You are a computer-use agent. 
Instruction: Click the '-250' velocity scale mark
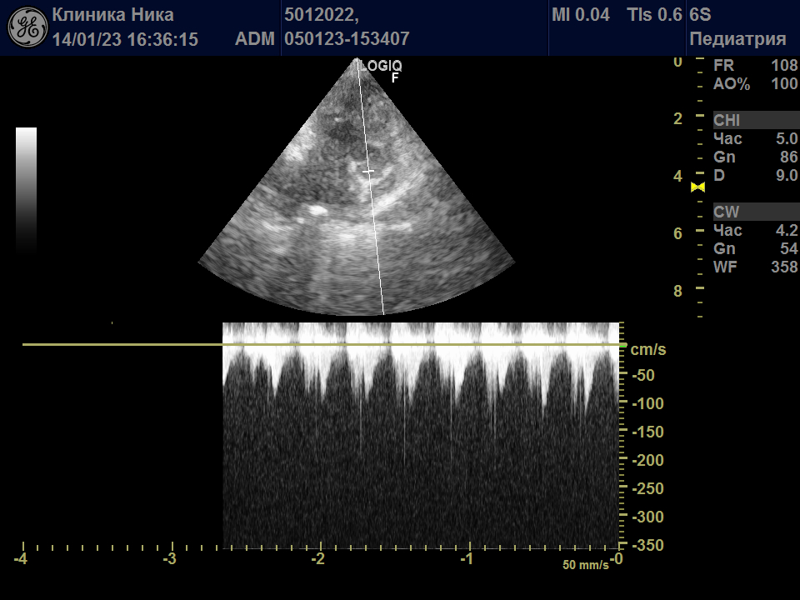[x=648, y=489]
